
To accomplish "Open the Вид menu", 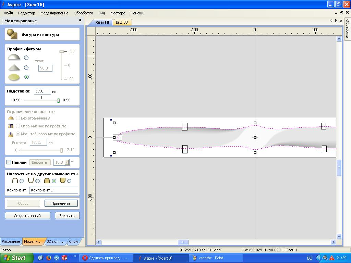I will 101,13.
